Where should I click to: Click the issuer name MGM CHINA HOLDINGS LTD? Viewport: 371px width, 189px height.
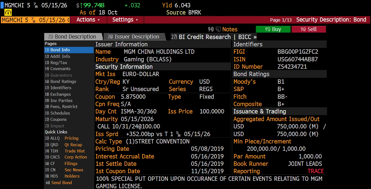click(159, 52)
